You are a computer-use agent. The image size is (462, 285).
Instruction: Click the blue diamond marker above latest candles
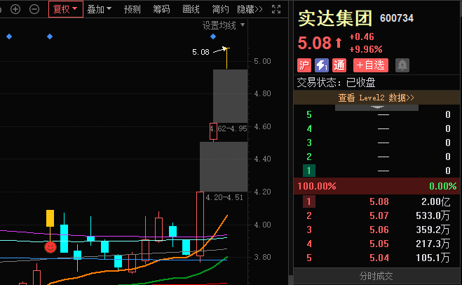pos(213,37)
